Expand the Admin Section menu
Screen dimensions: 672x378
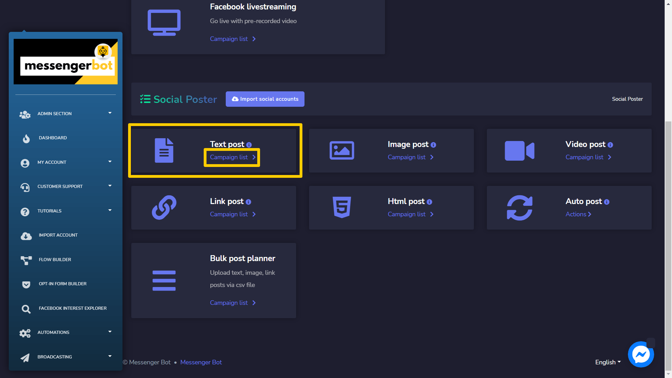(65, 114)
